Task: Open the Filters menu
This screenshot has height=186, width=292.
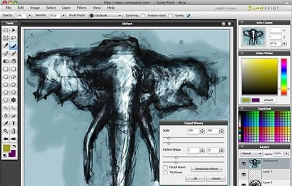Action: point(82,8)
